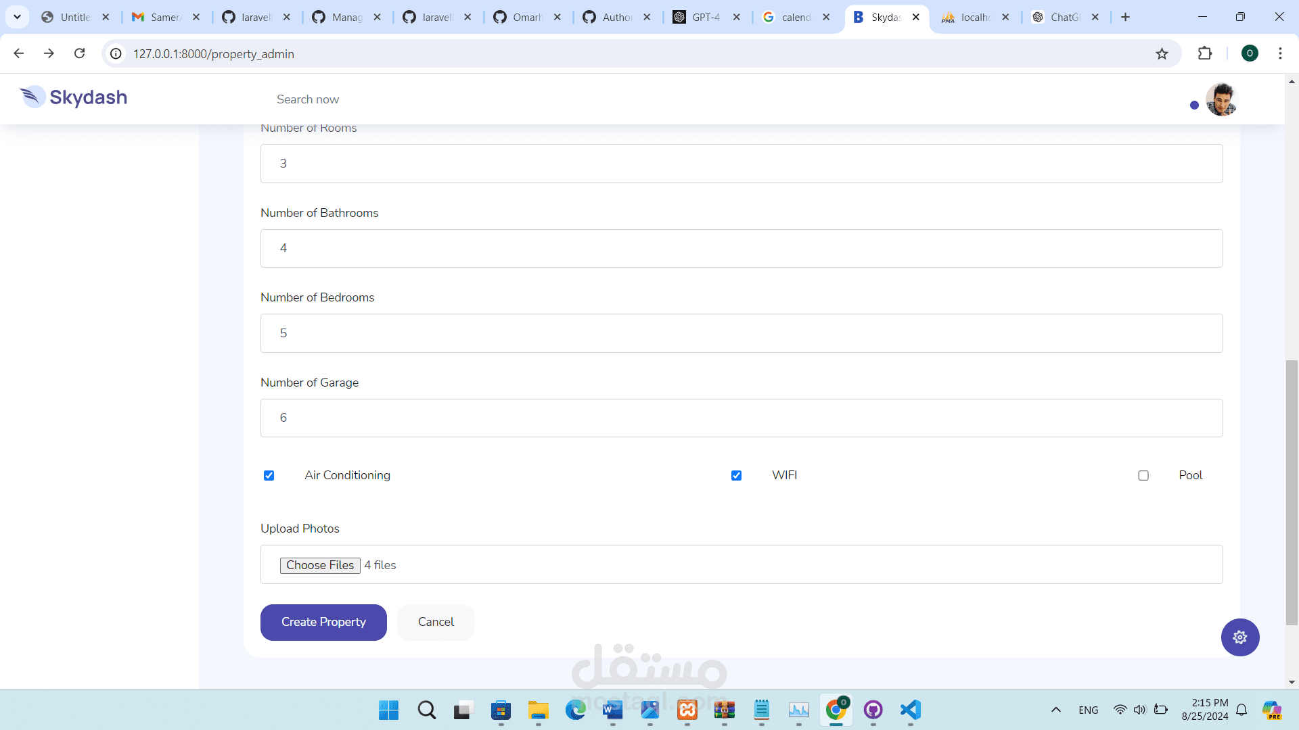This screenshot has width=1299, height=730.
Task: Close the Skydash tab
Action: point(915,17)
